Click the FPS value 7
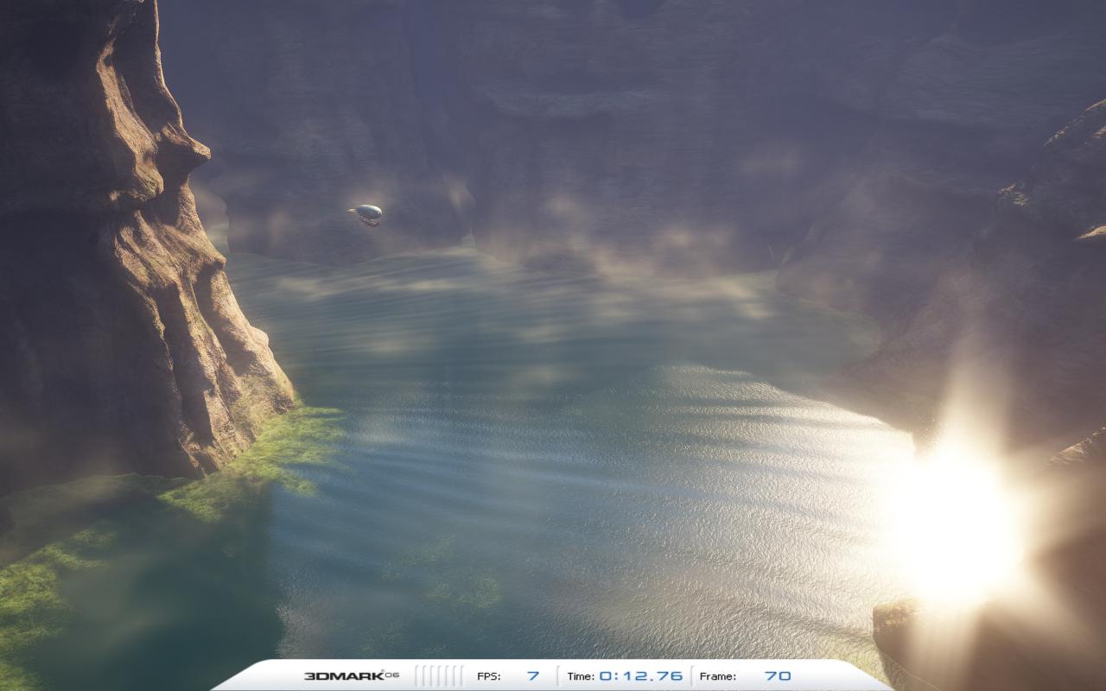 533,675
